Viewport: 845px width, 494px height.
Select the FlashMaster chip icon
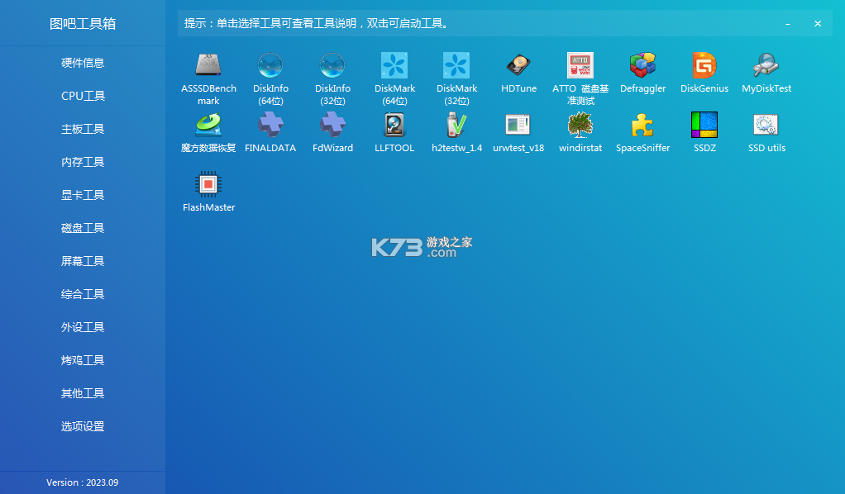click(x=208, y=184)
